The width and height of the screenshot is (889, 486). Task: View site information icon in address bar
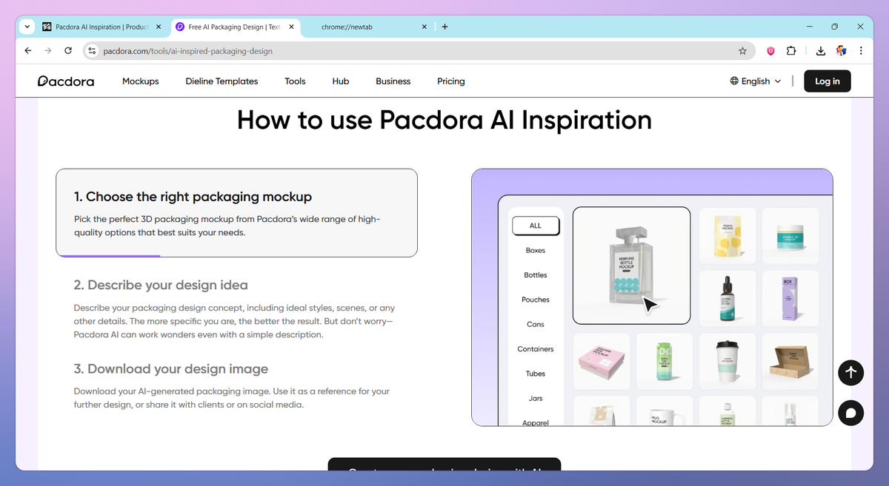[92, 51]
